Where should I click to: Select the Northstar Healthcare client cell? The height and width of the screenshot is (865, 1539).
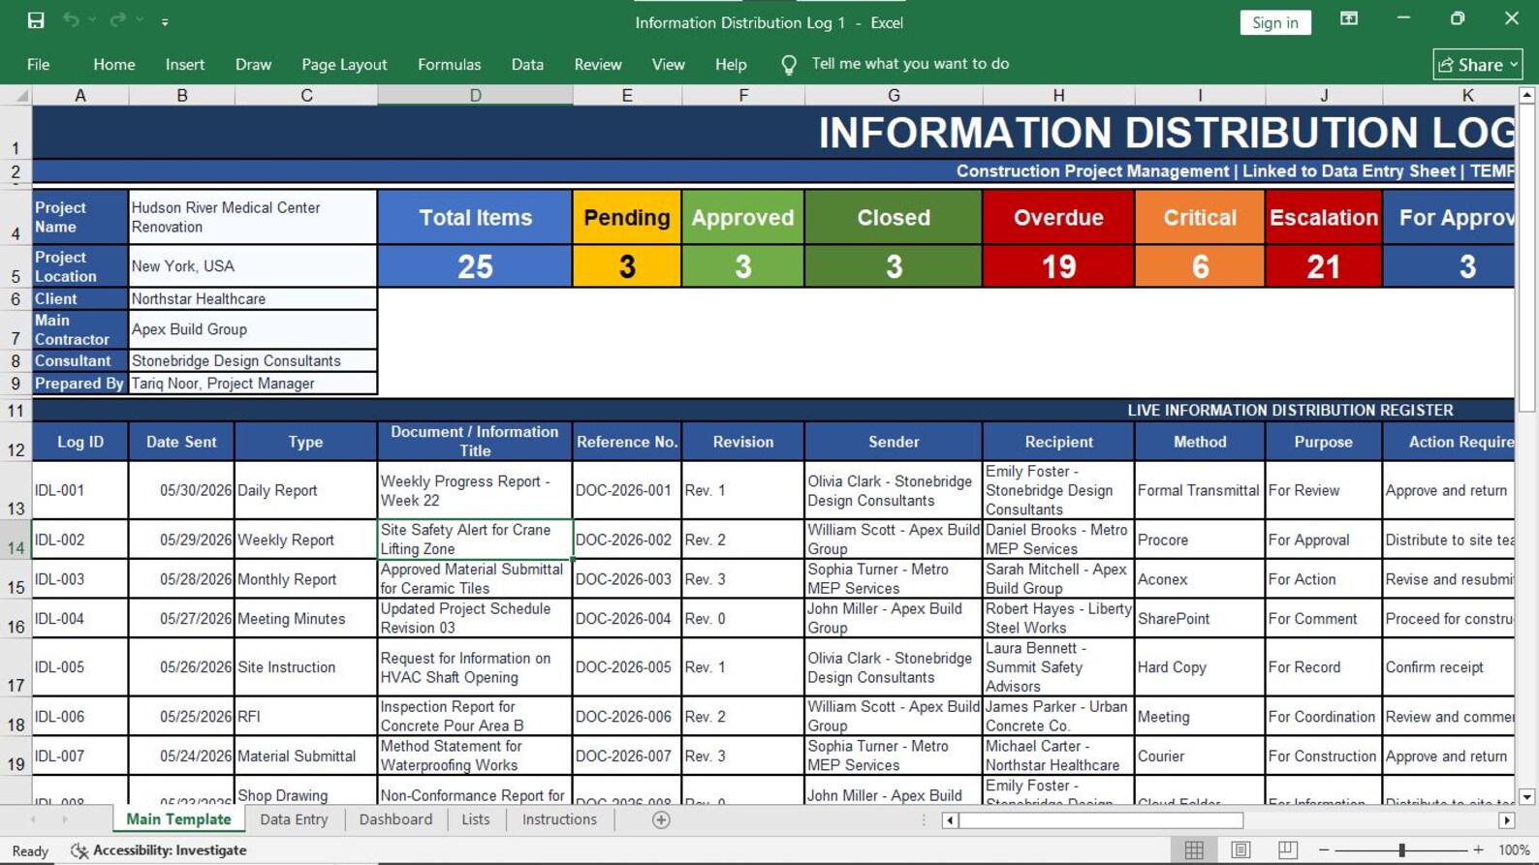253,299
